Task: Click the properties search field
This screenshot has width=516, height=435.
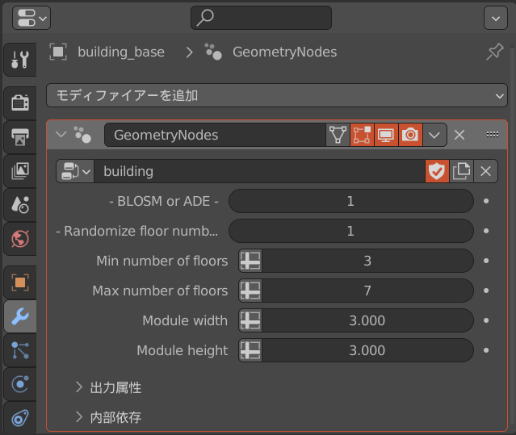Action: [261, 18]
